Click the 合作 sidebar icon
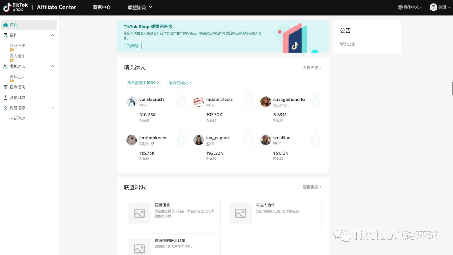This screenshot has height=255, width=453. pyautogui.click(x=5, y=35)
